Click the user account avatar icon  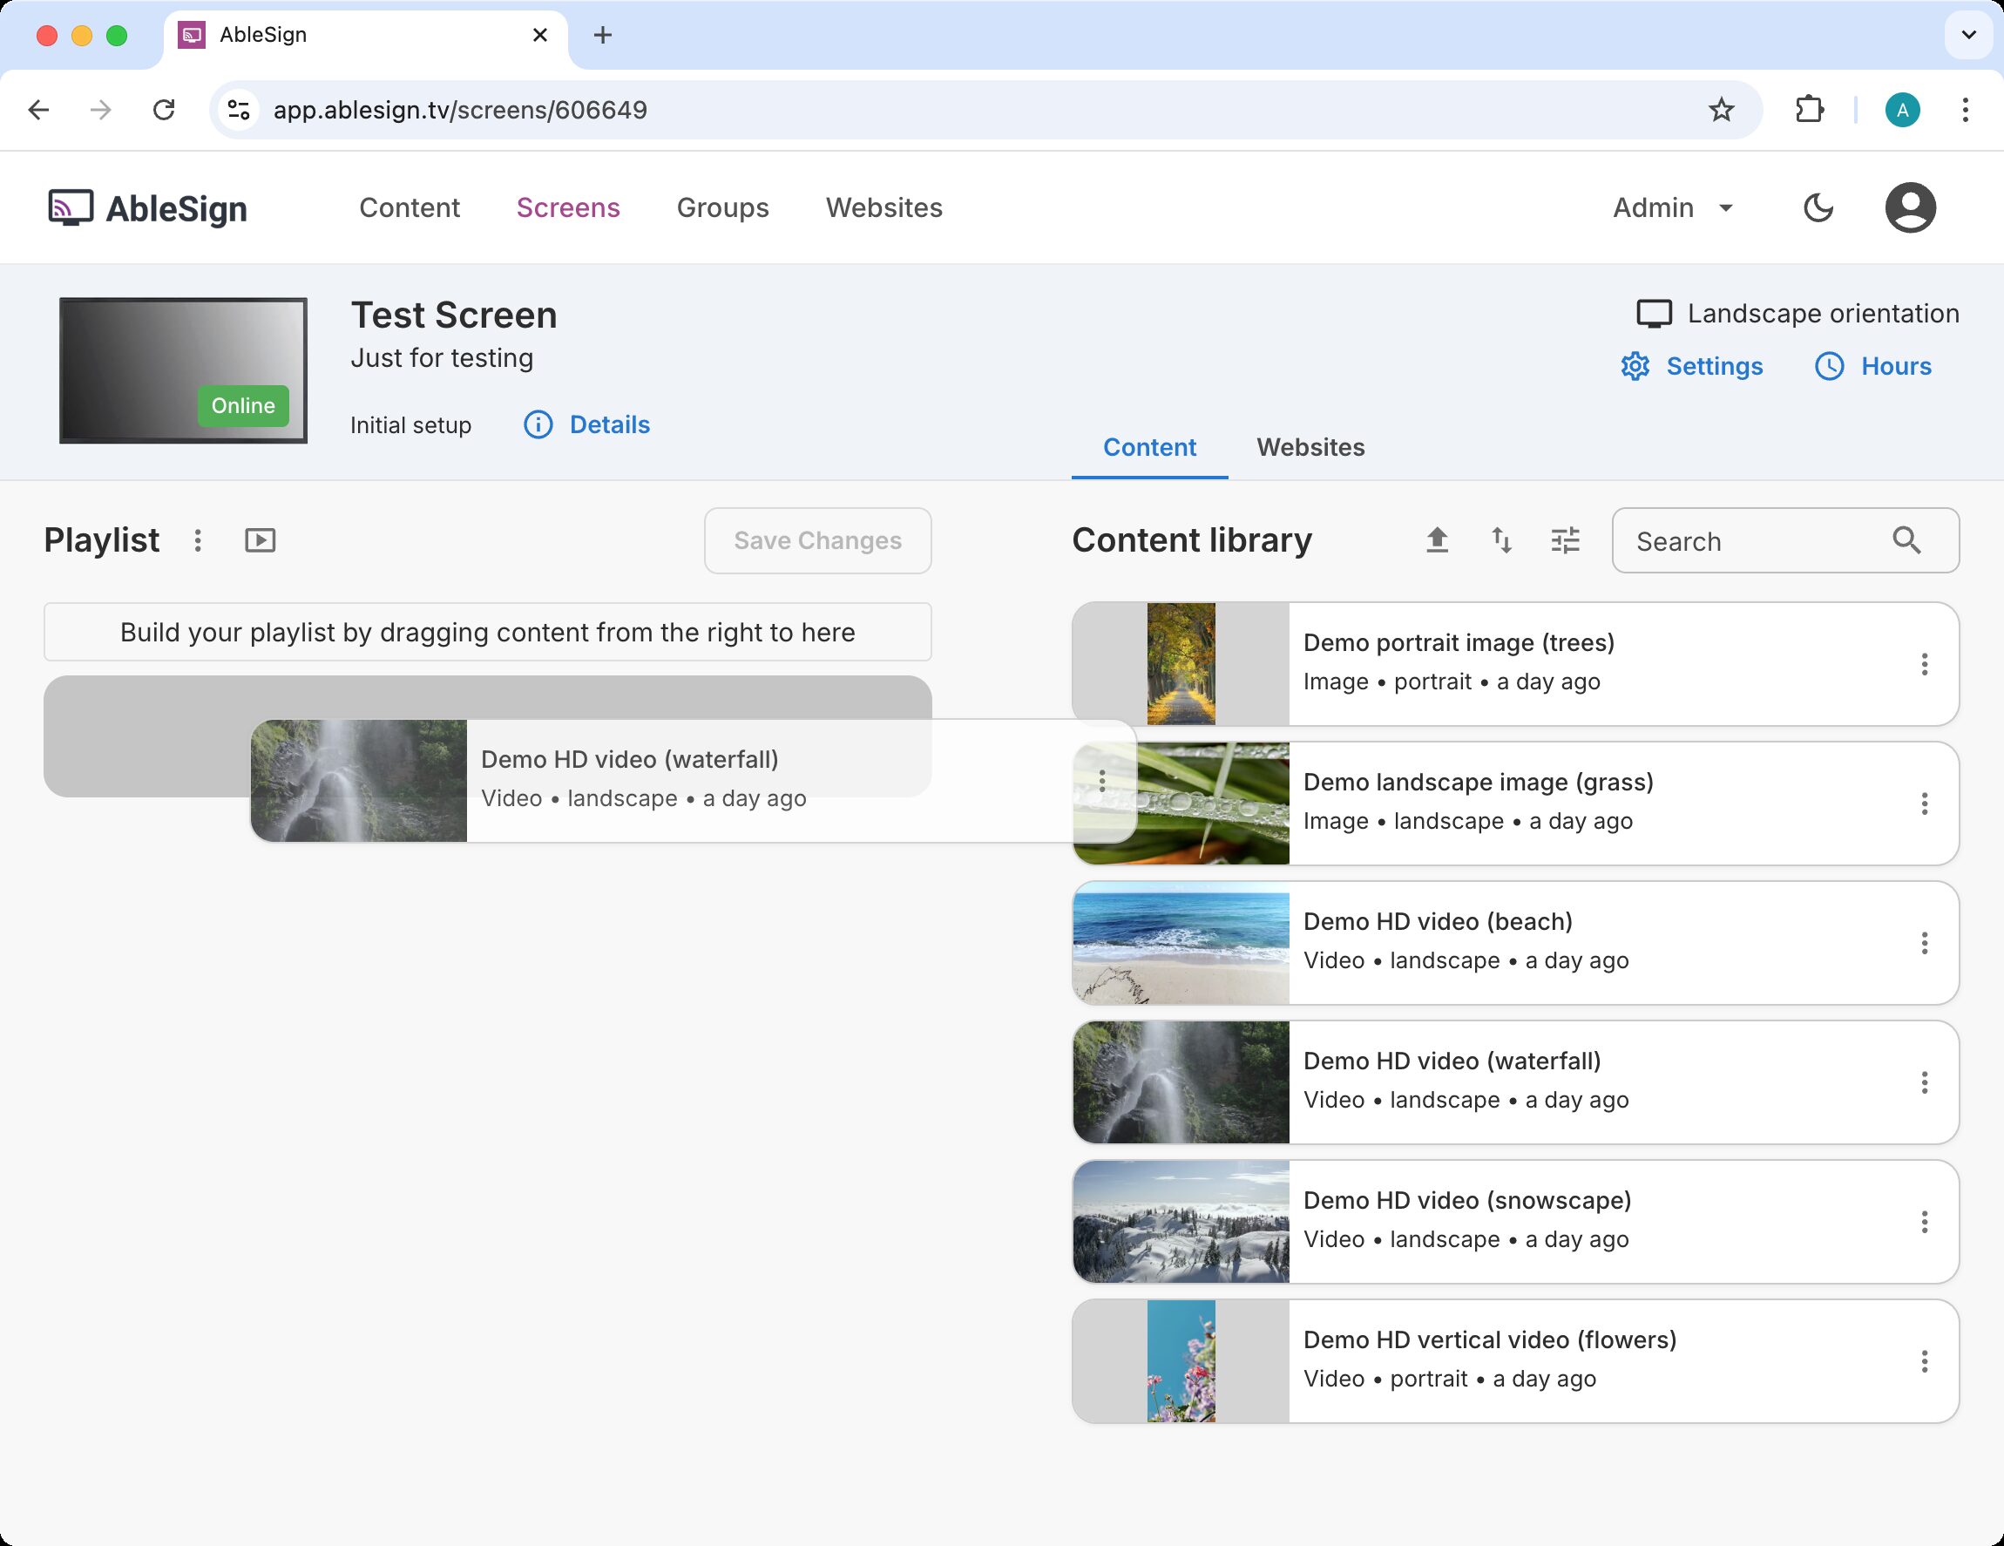coord(1910,207)
